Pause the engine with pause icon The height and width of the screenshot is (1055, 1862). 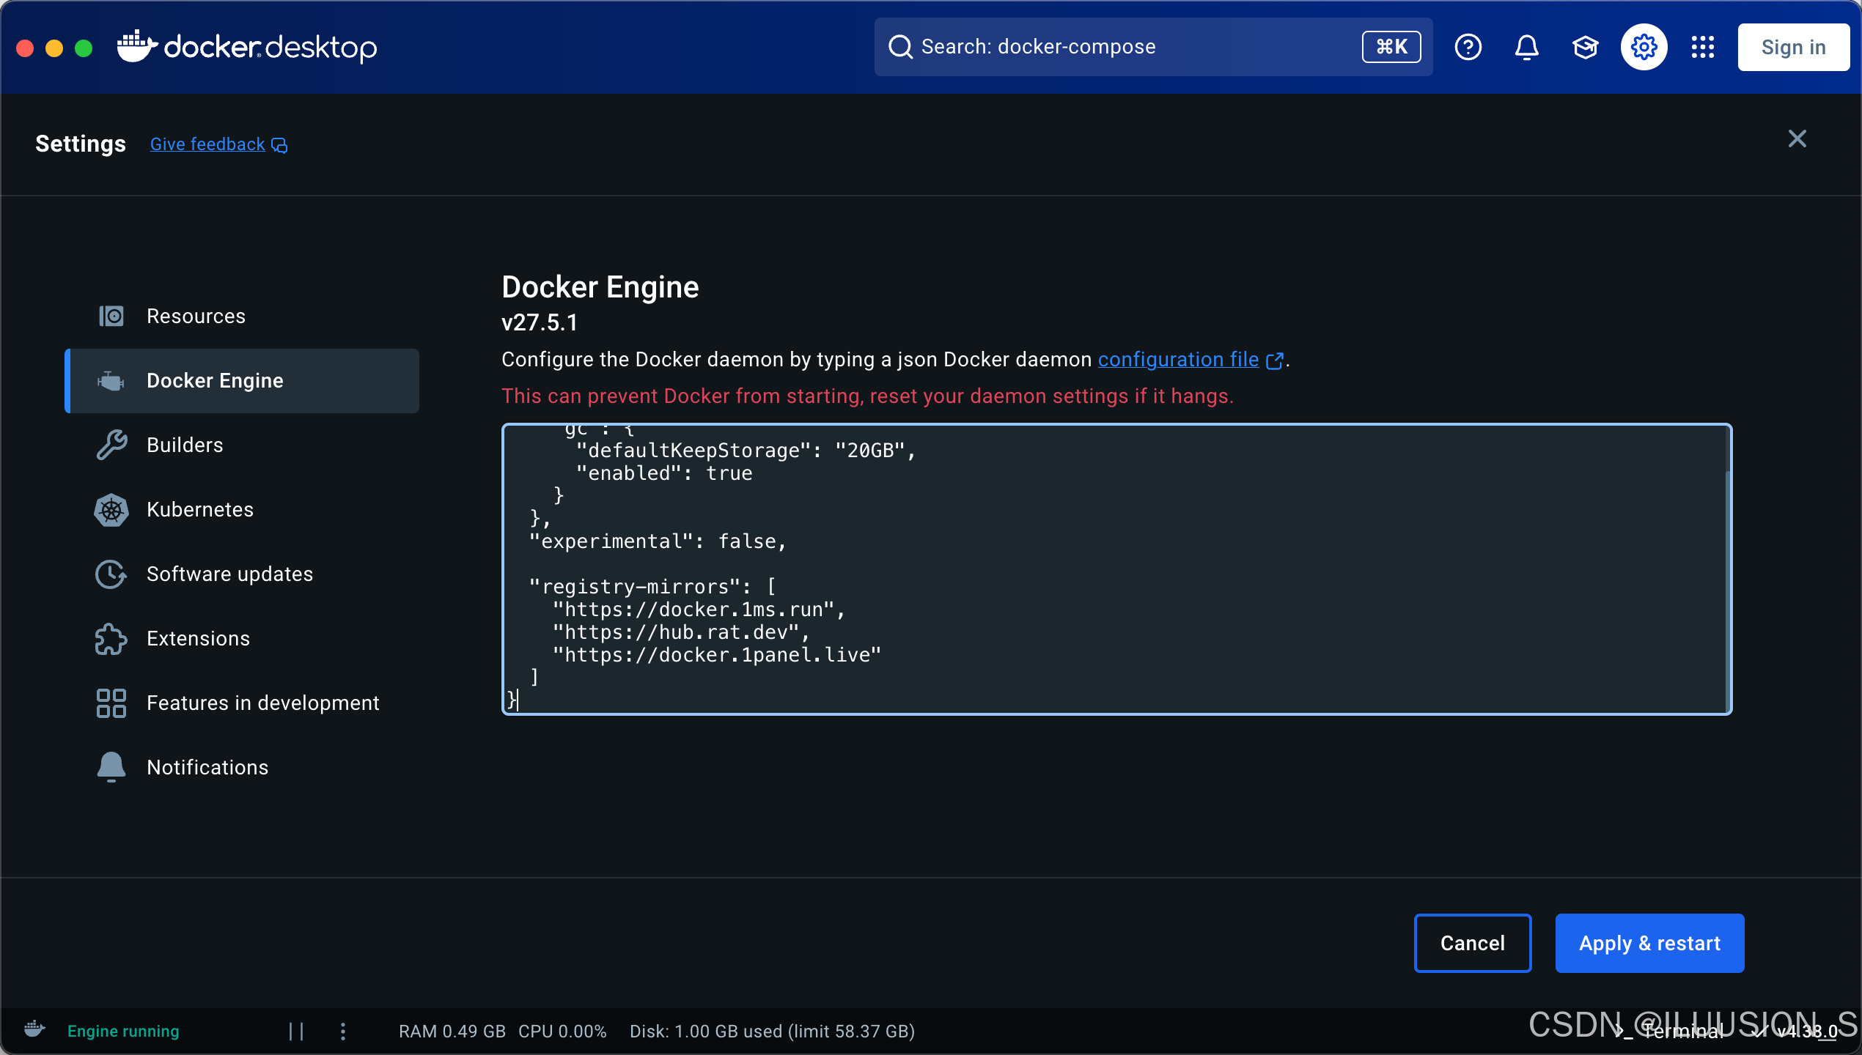tap(296, 1032)
